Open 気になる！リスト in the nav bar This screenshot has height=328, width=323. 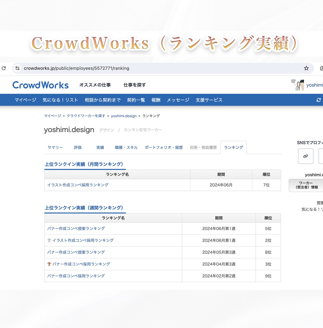point(60,100)
